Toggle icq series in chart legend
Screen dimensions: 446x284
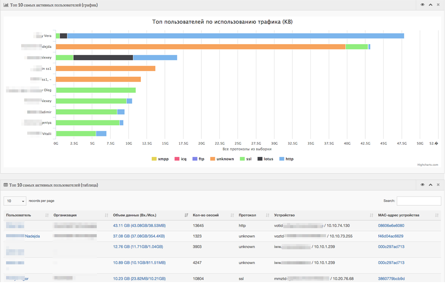coord(181,159)
